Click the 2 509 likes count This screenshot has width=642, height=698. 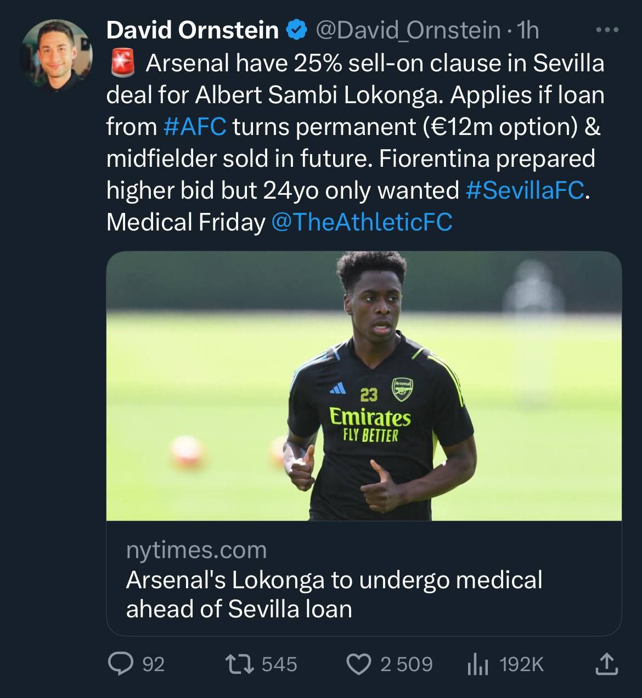click(406, 665)
